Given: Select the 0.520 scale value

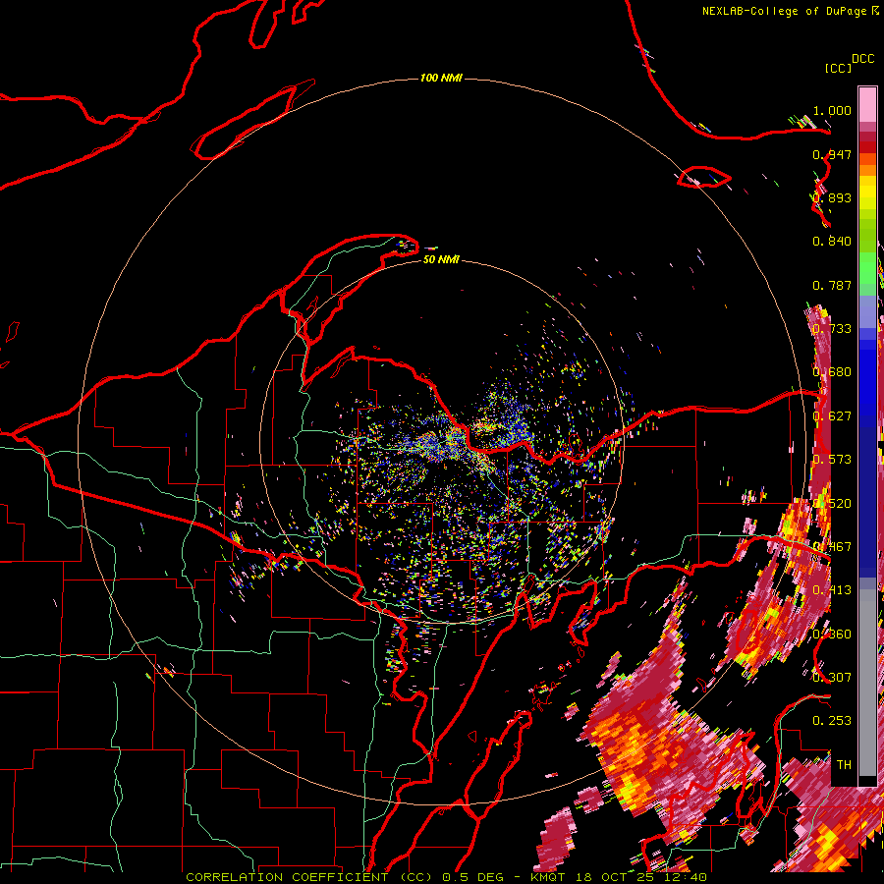Looking at the screenshot, I should [832, 504].
